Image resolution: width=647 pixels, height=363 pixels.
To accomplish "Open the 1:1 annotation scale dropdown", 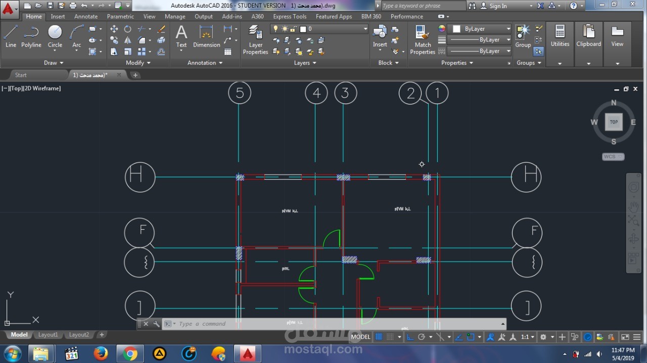I will click(528, 337).
